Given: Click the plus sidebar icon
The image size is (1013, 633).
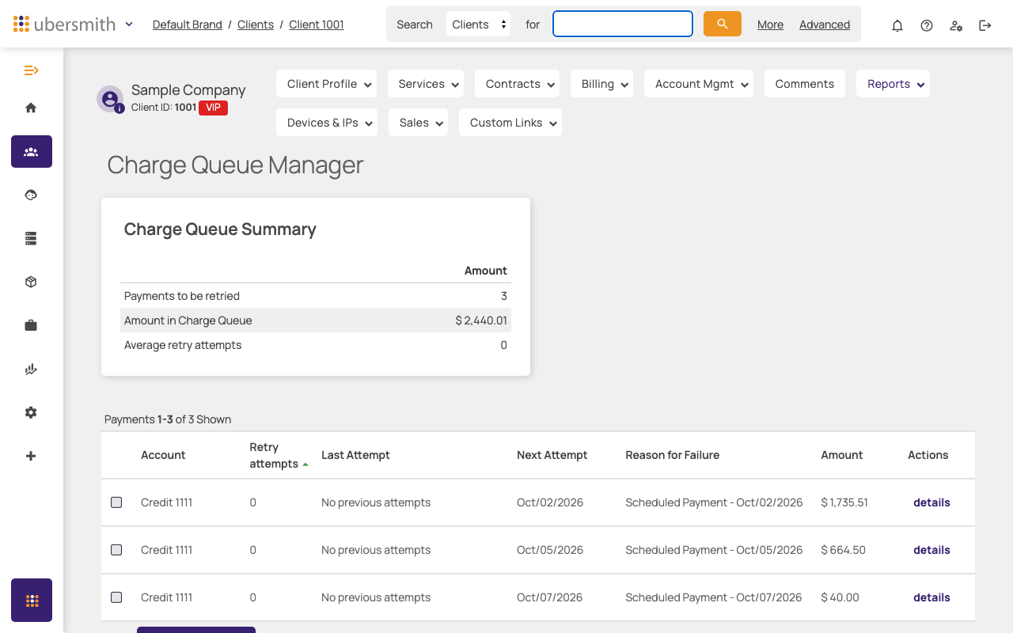Looking at the screenshot, I should 31,456.
